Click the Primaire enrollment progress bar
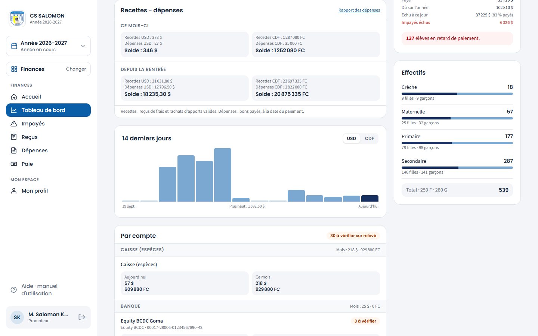The height and width of the screenshot is (336, 538). click(x=457, y=143)
